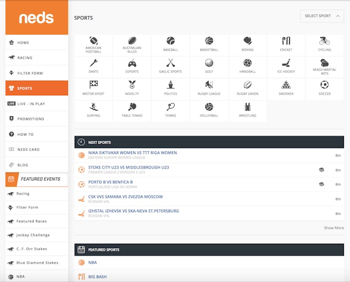Open Promotions in the sidebar
The image size is (350, 282).
point(30,119)
